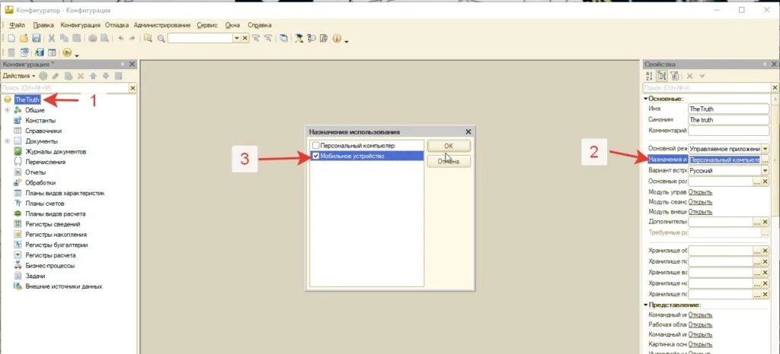This screenshot has height=354, width=780.
Task: Click the Move up arrow in Configuration panel
Action: click(x=93, y=76)
